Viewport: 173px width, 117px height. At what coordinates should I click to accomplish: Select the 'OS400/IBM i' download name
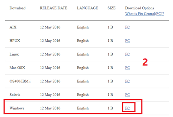[20, 81]
